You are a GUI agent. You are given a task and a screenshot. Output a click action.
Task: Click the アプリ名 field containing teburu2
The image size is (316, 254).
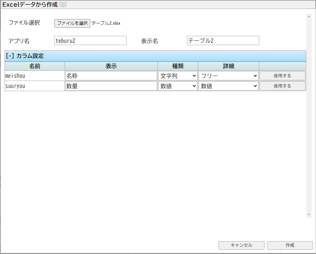(90, 40)
